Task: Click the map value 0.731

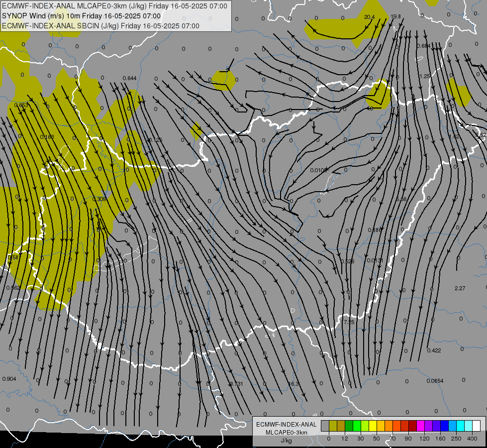Action: tap(236, 384)
